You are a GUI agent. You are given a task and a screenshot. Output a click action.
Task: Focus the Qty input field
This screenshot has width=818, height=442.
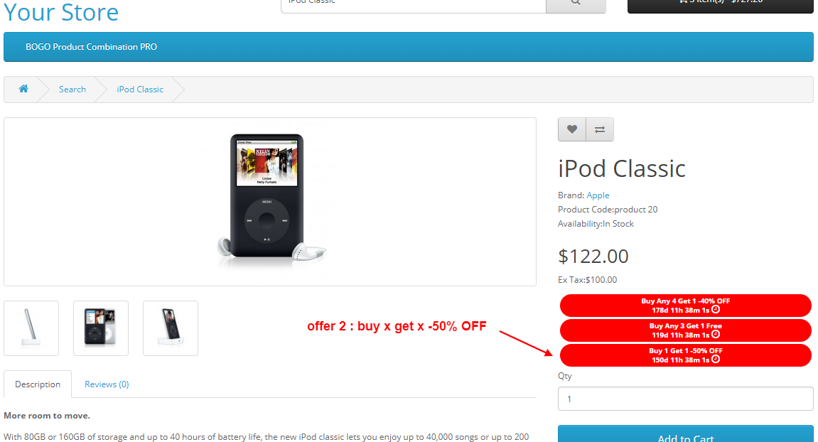686,399
